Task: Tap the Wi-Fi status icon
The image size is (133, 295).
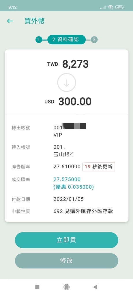Action: pos(110,7)
